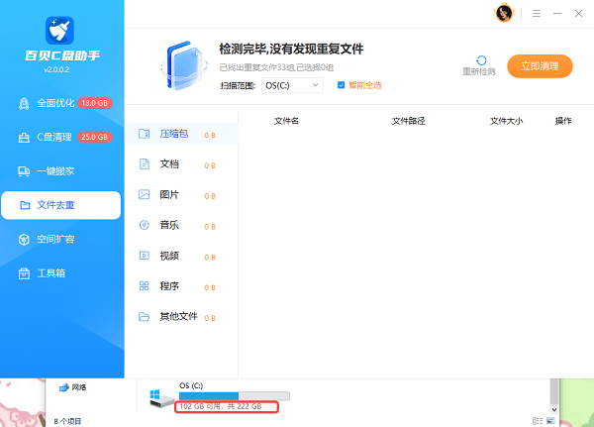The width and height of the screenshot is (594, 427).
Task: Click the 图片 picture icon
Action: click(144, 194)
